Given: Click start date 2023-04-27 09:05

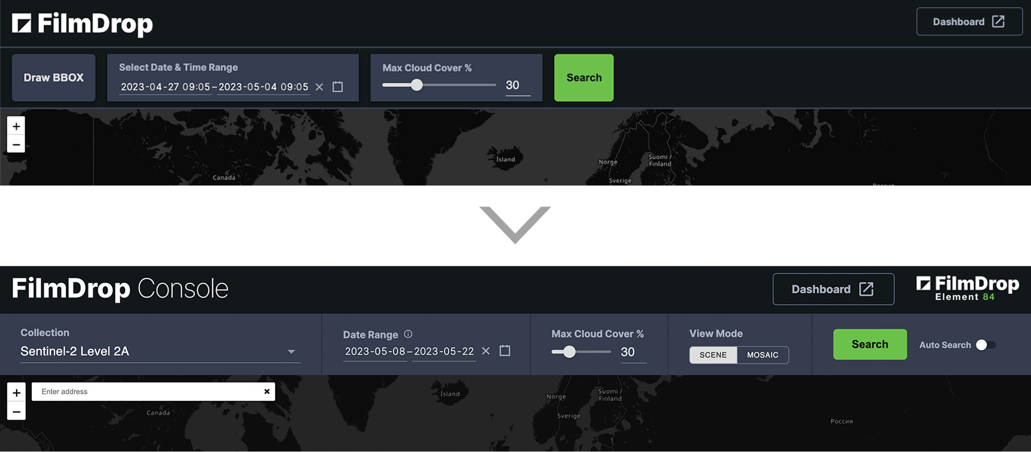Looking at the screenshot, I should click(x=165, y=87).
